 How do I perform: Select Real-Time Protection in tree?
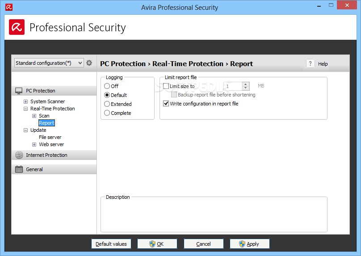tap(52, 109)
